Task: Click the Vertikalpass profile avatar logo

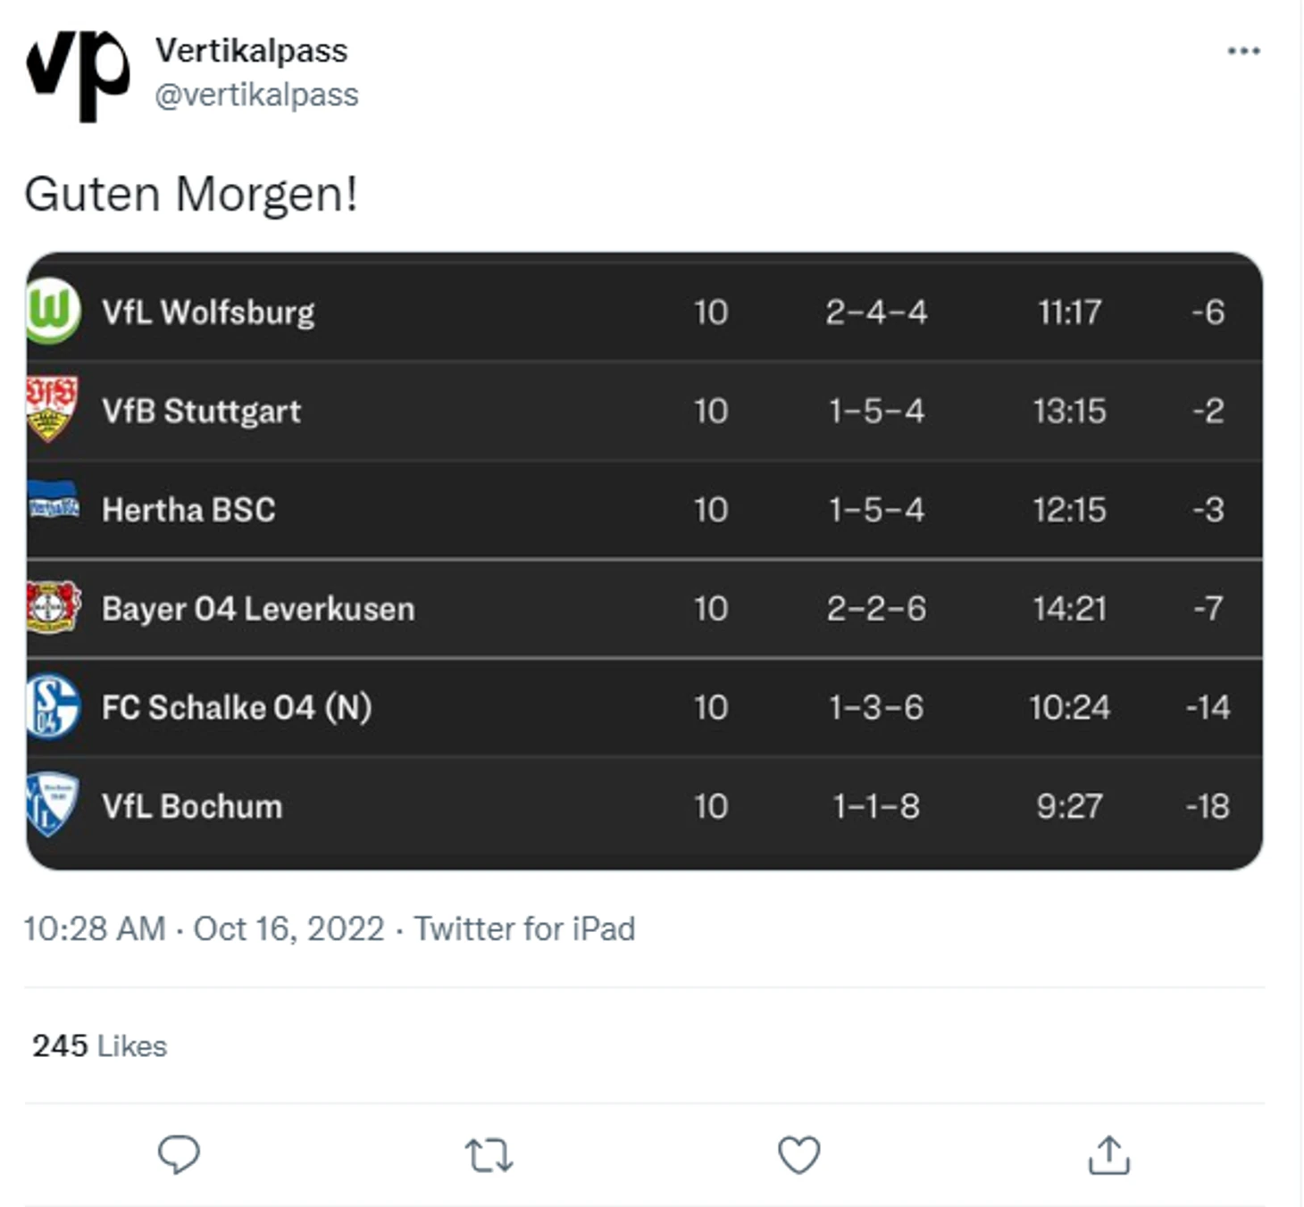Action: 79,75
